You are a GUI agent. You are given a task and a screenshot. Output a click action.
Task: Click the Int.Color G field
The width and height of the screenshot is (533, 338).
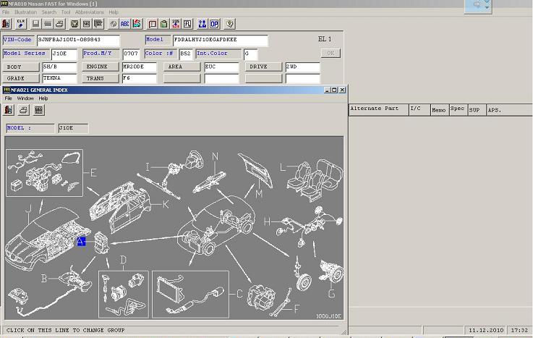[250, 54]
